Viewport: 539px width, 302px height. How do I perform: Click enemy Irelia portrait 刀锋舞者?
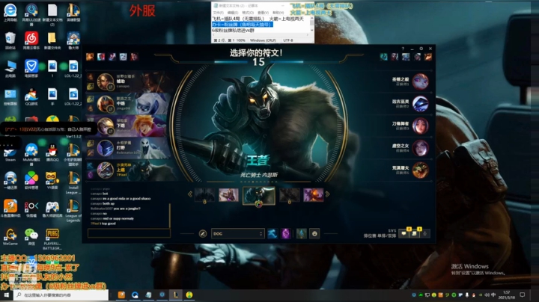421,126
